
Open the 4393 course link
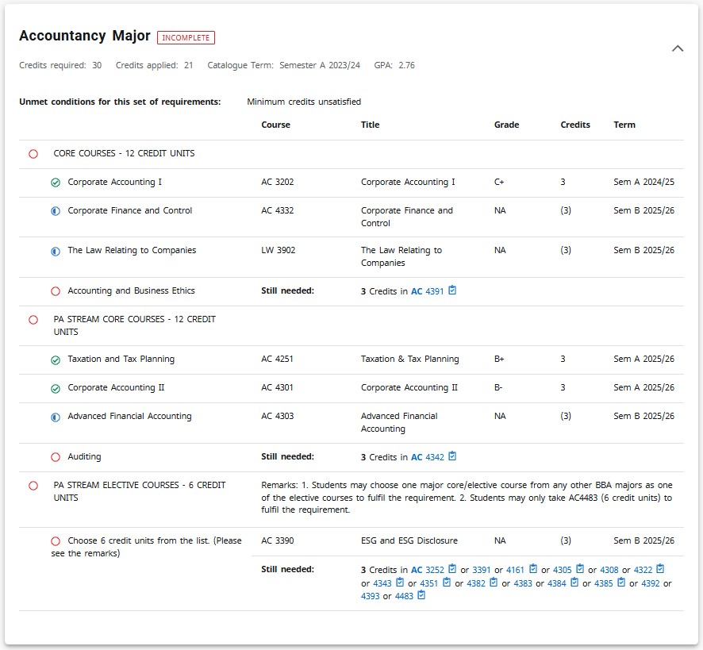click(x=371, y=596)
